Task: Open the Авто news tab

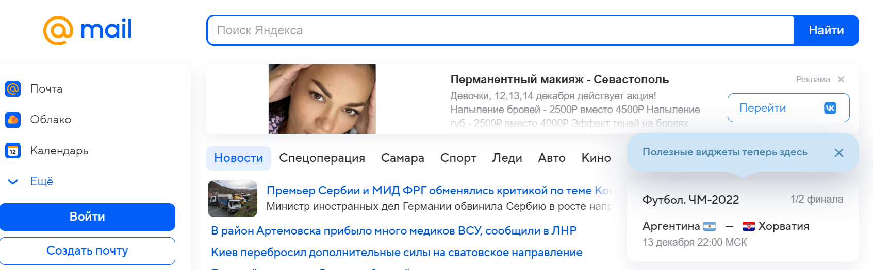Action: [x=551, y=158]
